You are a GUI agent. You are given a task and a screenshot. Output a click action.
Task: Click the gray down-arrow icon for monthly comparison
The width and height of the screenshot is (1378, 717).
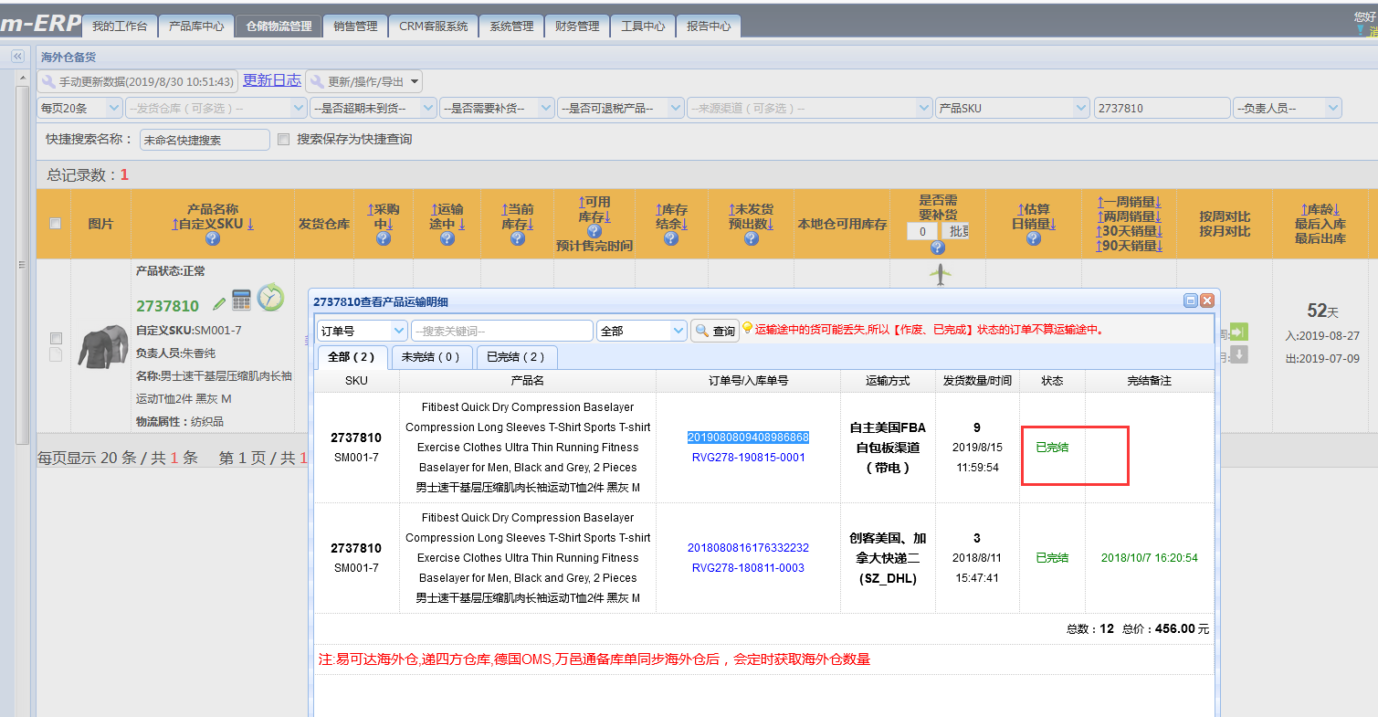point(1239,354)
